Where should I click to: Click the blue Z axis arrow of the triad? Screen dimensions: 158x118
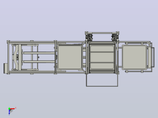pos(9,112)
